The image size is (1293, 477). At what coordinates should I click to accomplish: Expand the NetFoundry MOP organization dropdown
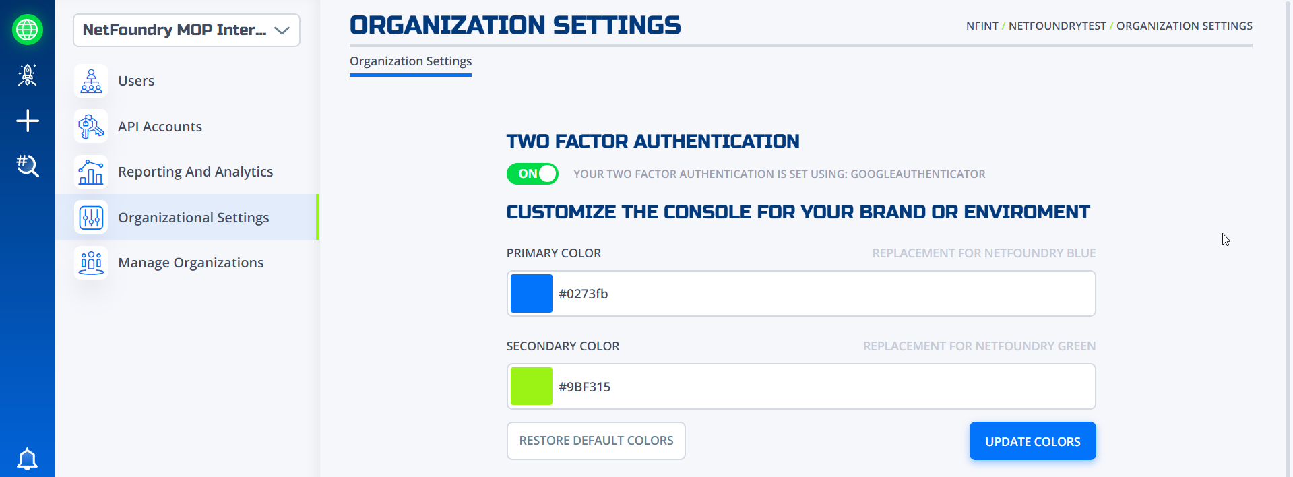[187, 30]
